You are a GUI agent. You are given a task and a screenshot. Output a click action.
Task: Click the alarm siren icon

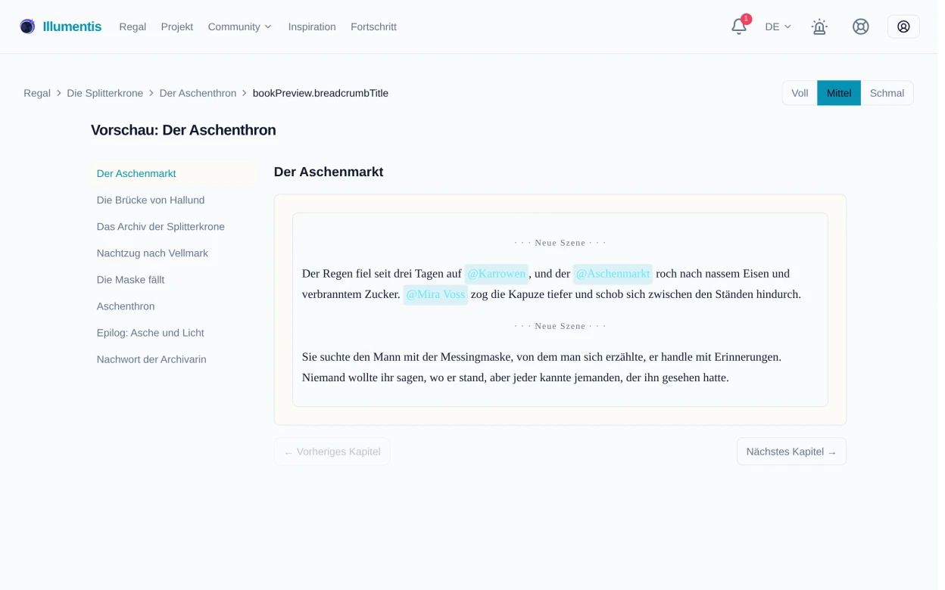(x=819, y=26)
